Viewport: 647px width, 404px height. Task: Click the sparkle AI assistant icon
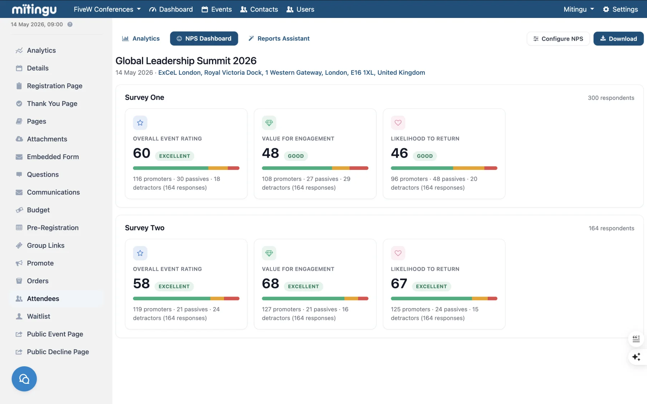[636, 357]
